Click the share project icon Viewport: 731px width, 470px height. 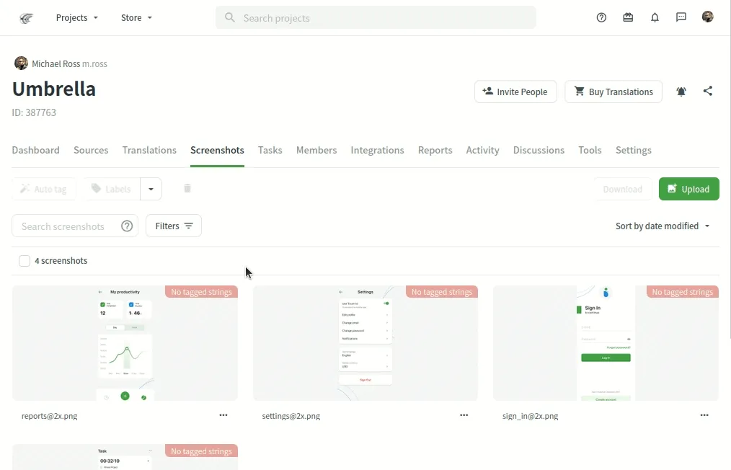(x=708, y=92)
